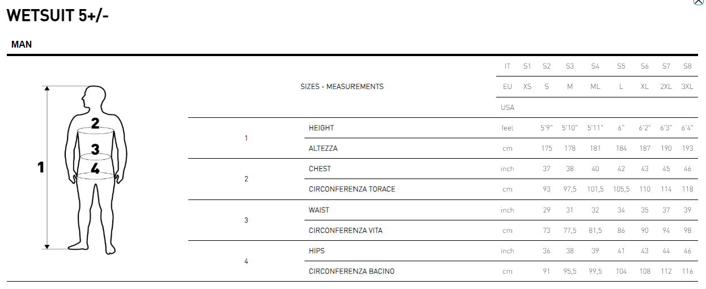Click SIZES - MEASUREMENTS heading text
Viewport: 706px width, 289px height.
(x=342, y=87)
